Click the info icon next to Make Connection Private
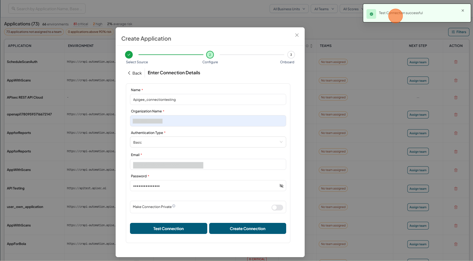 pos(174,206)
